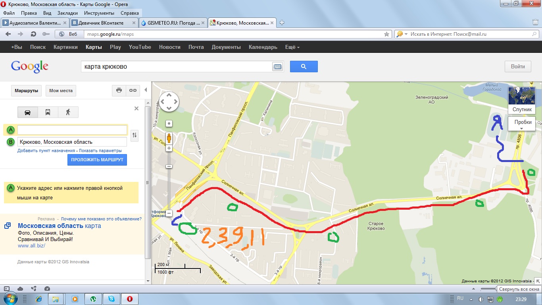Open Поиск in the Google bar

(x=38, y=47)
